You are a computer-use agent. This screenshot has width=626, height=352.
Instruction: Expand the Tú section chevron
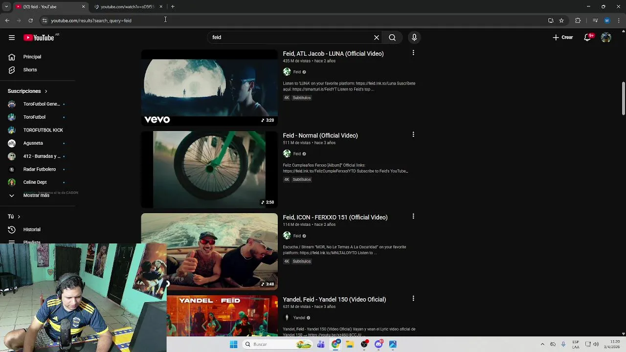click(x=19, y=217)
